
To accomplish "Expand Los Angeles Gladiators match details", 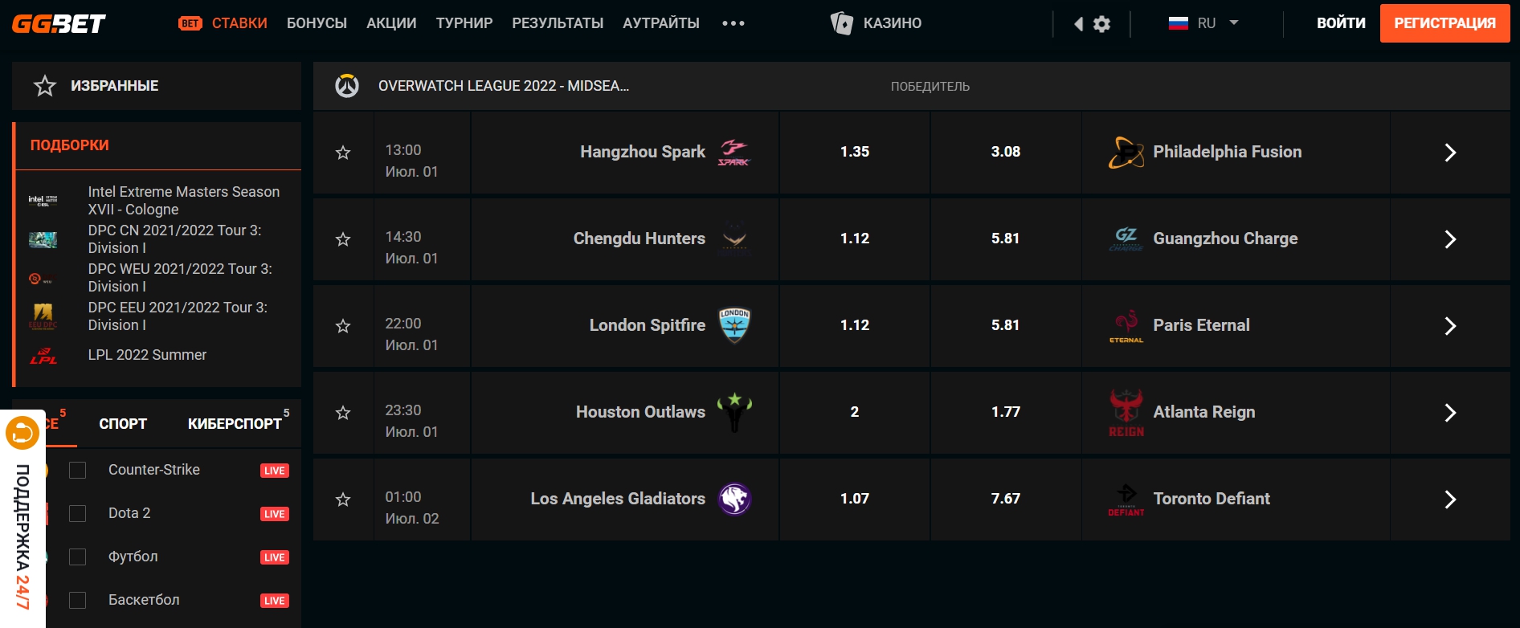I will (x=1449, y=500).
